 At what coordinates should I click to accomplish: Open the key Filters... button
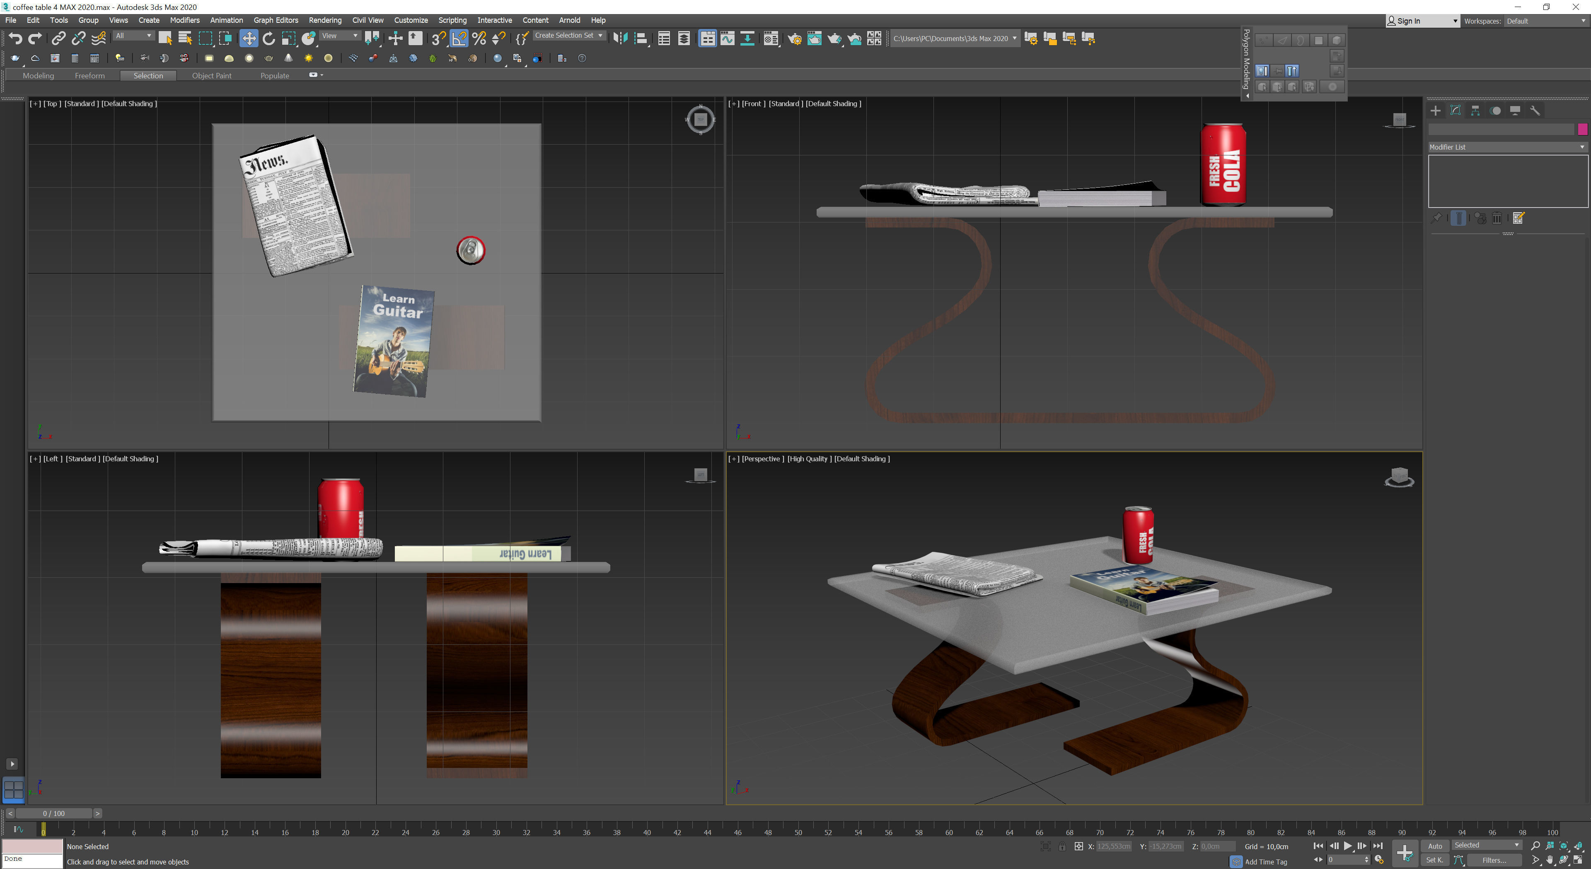1494,860
